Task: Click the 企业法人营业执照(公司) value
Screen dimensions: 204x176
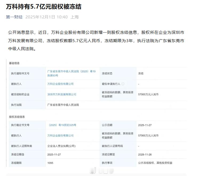Action: click(x=61, y=146)
